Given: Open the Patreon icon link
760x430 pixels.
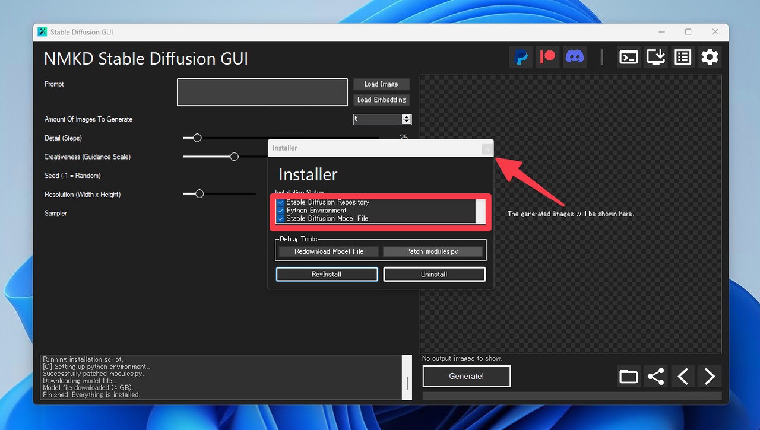Looking at the screenshot, I should click(547, 57).
